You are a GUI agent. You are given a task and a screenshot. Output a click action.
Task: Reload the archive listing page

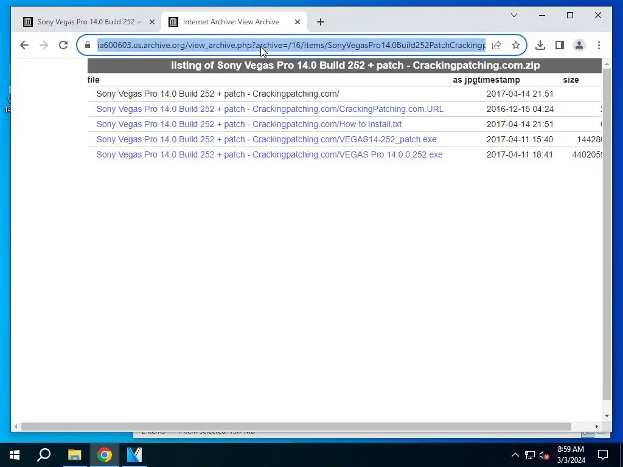pos(63,45)
